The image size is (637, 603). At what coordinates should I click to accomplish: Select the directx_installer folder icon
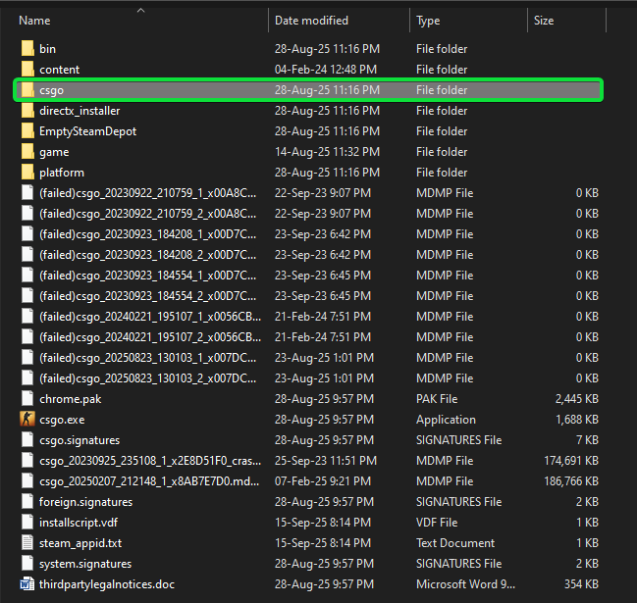(27, 111)
